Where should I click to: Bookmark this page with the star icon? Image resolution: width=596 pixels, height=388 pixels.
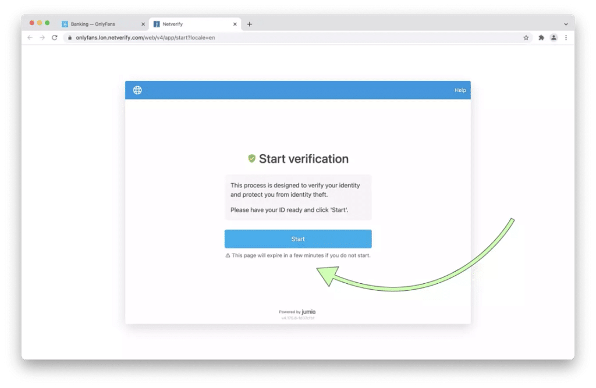point(526,38)
